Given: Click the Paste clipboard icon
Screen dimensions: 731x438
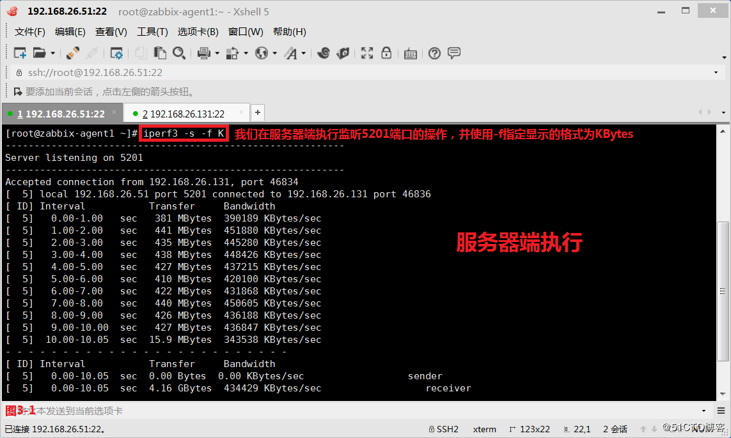Looking at the screenshot, I should coord(160,53).
